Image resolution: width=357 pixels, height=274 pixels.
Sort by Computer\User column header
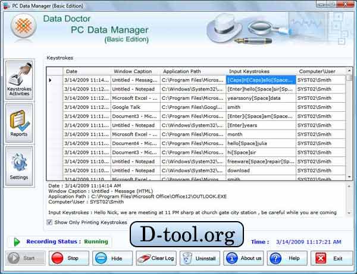point(321,71)
